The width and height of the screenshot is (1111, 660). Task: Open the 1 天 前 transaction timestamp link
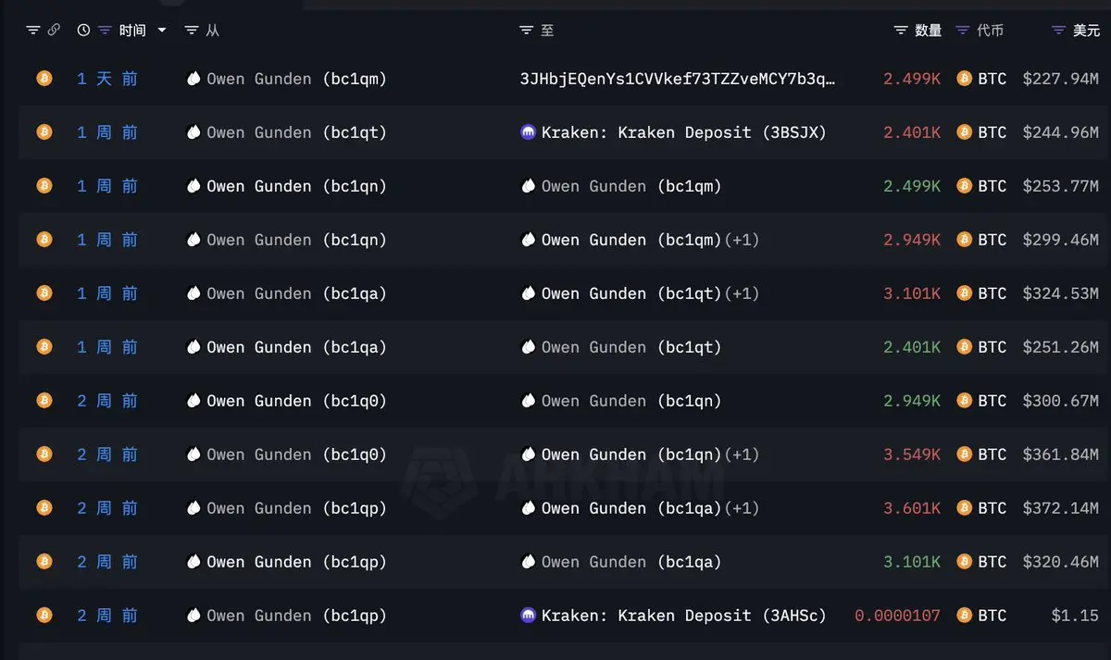106,79
